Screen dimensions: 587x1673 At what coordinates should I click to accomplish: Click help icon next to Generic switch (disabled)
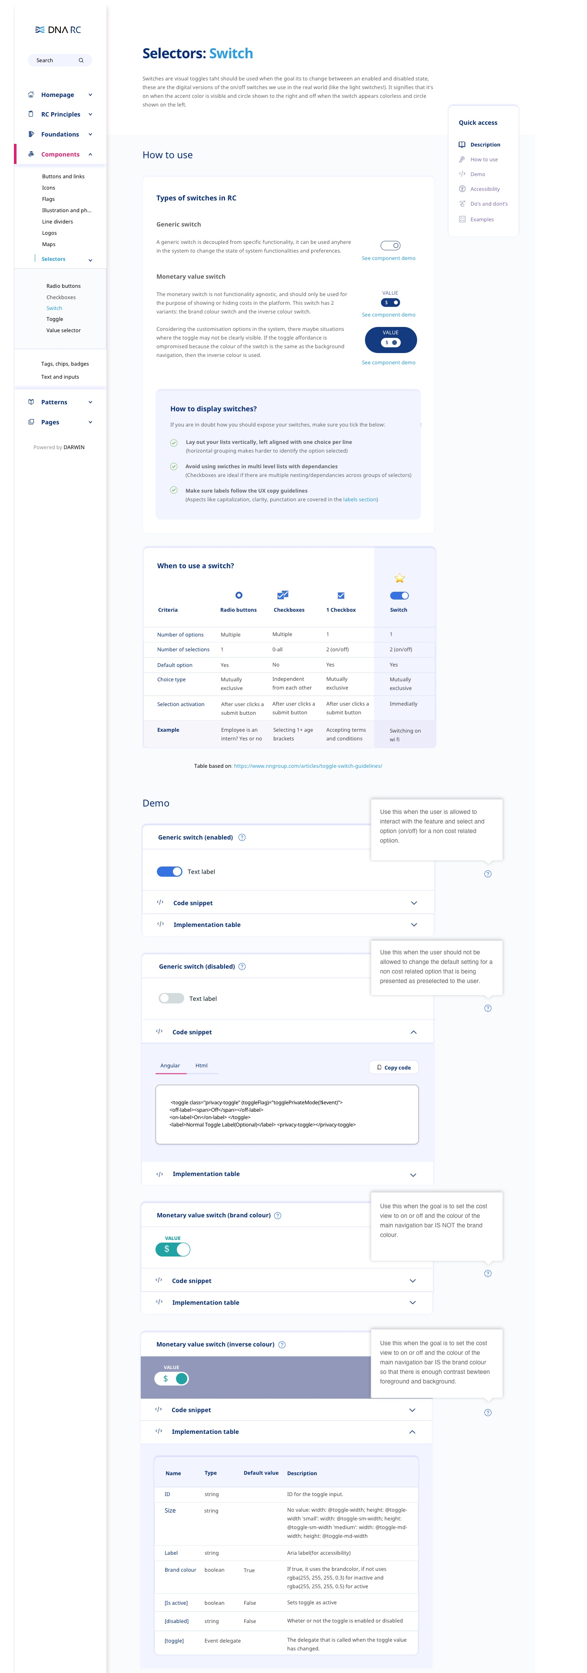tap(242, 966)
